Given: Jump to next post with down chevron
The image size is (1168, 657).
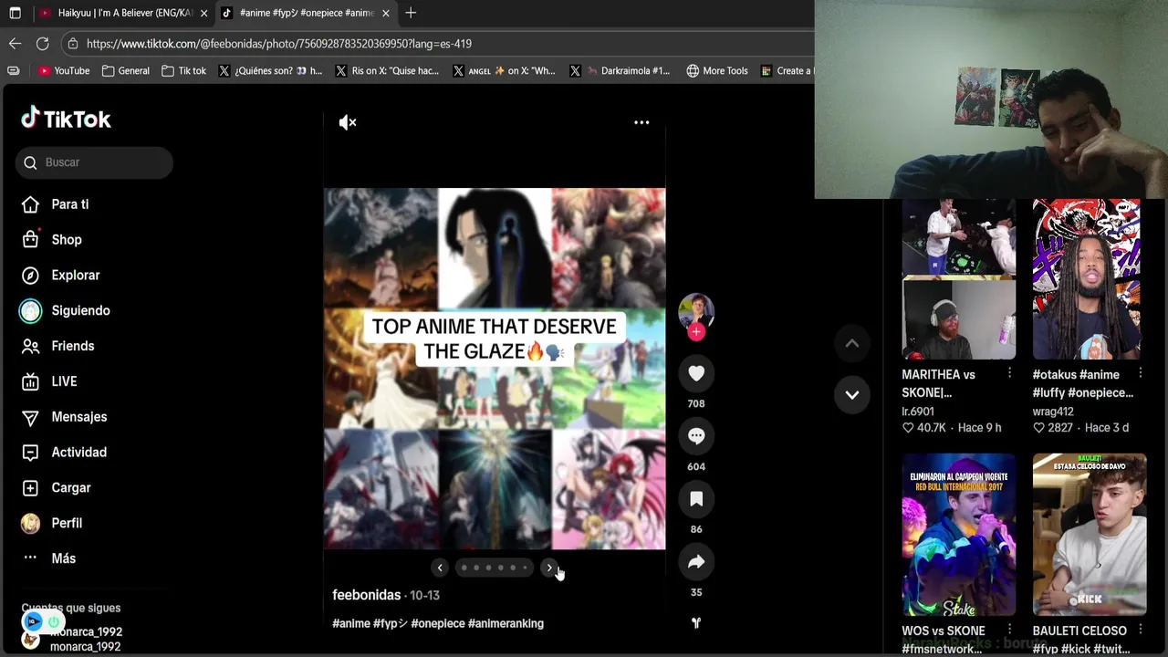Looking at the screenshot, I should (x=851, y=394).
